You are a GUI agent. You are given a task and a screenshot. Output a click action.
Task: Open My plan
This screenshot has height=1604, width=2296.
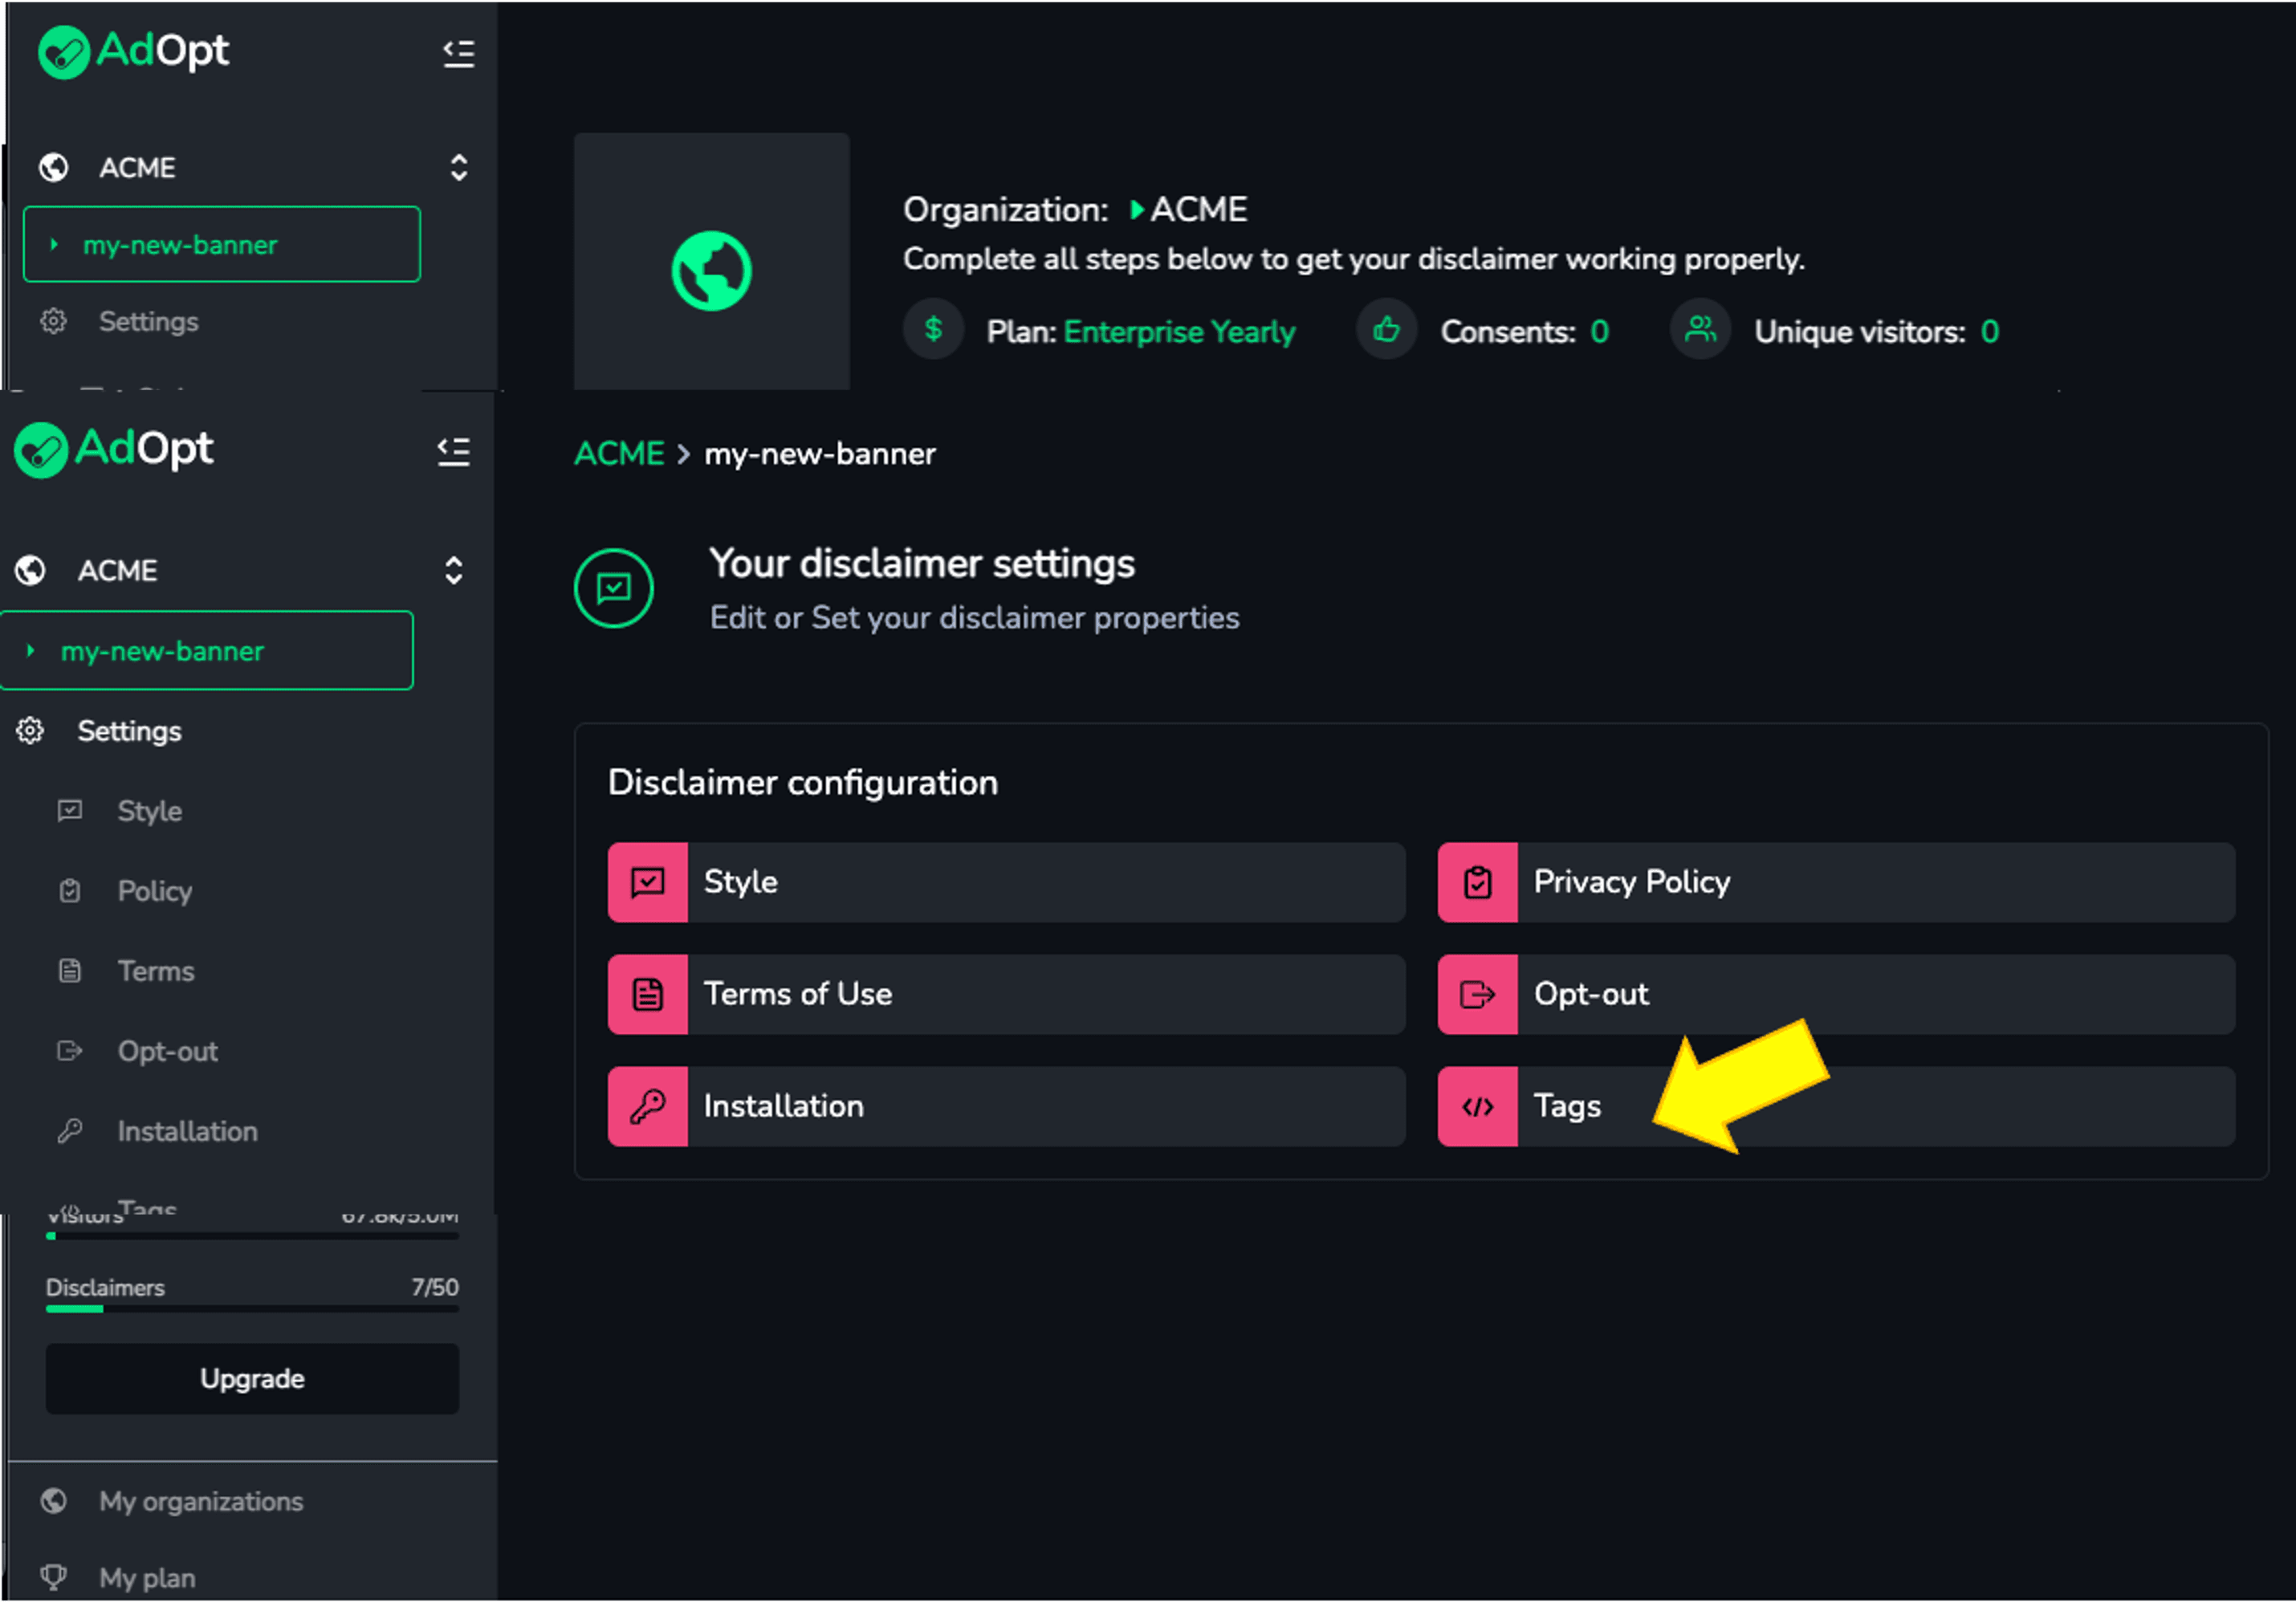[148, 1578]
